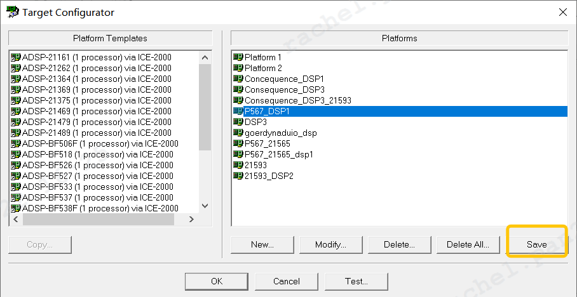Click the icon beside the DSP3 platform

pyautogui.click(x=238, y=122)
